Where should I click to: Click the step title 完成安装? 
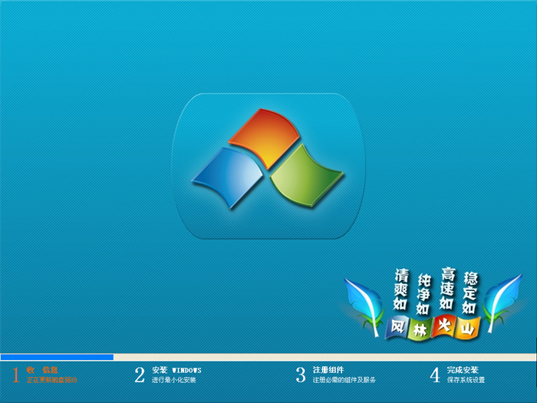point(463,370)
